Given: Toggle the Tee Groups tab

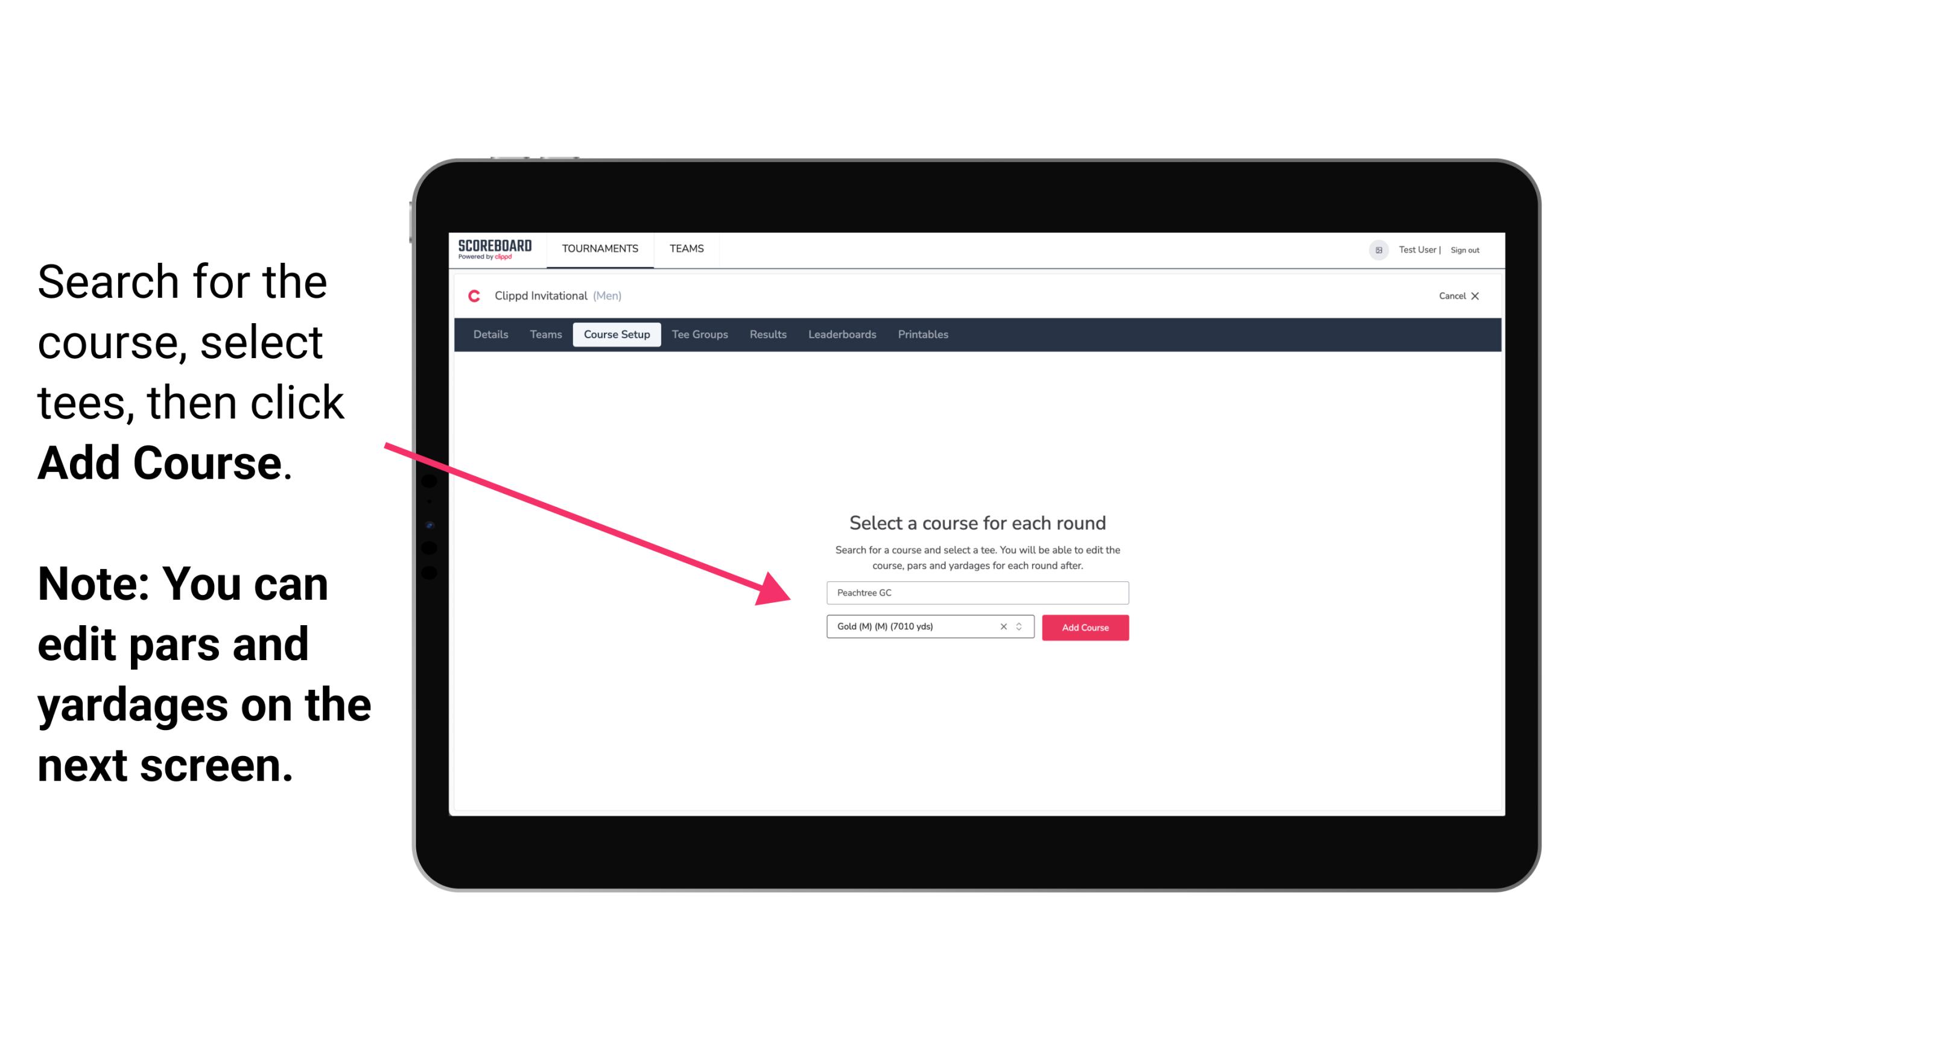Looking at the screenshot, I should coord(699,335).
